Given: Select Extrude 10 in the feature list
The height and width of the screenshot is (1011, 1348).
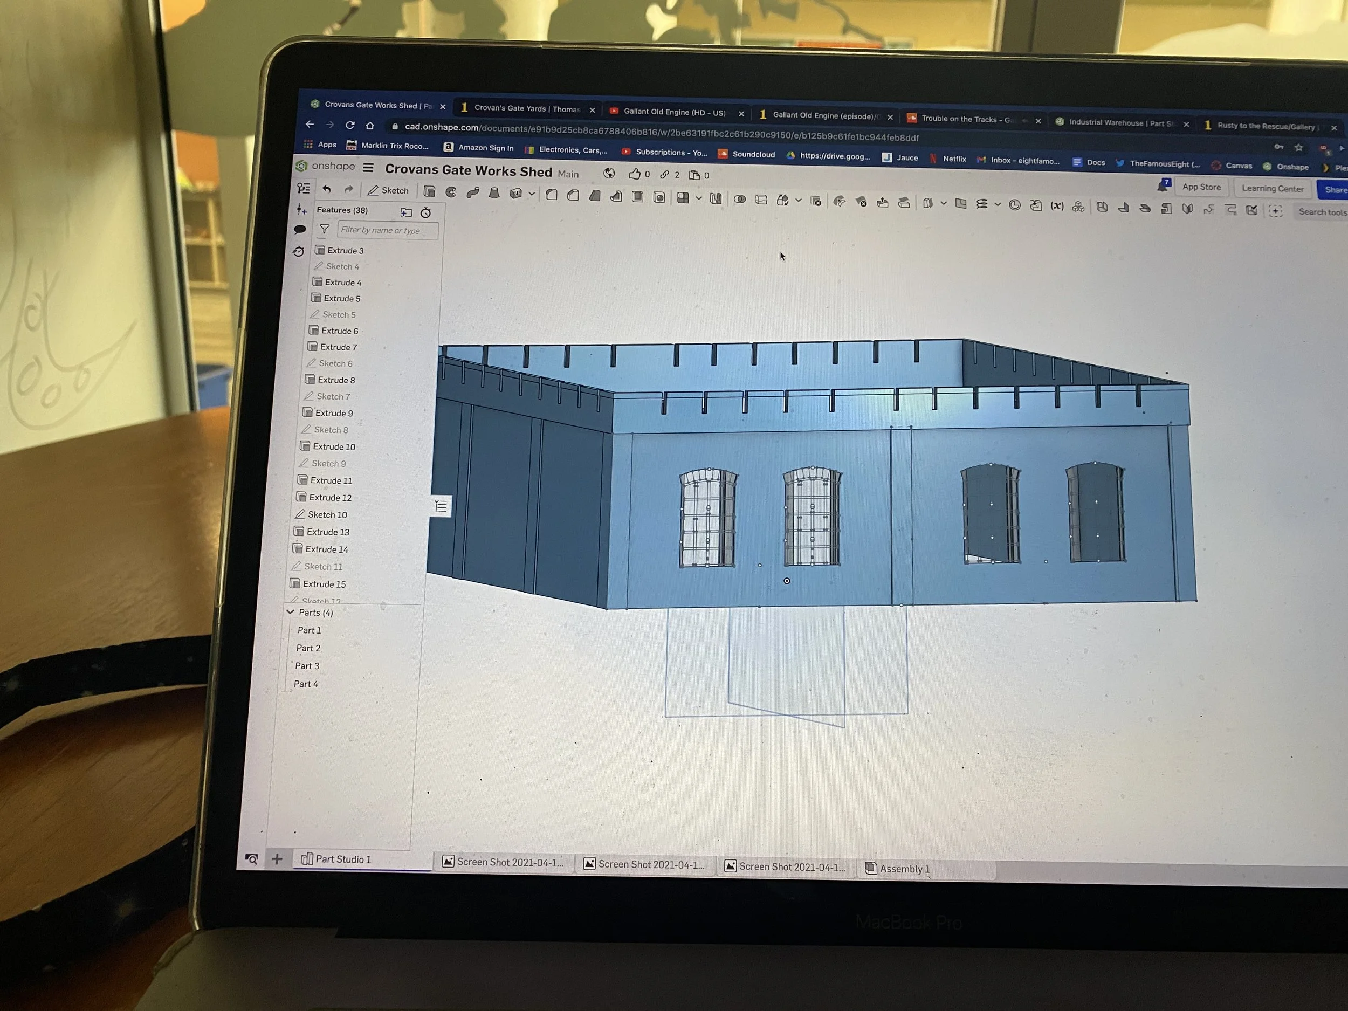Looking at the screenshot, I should 328,446.
